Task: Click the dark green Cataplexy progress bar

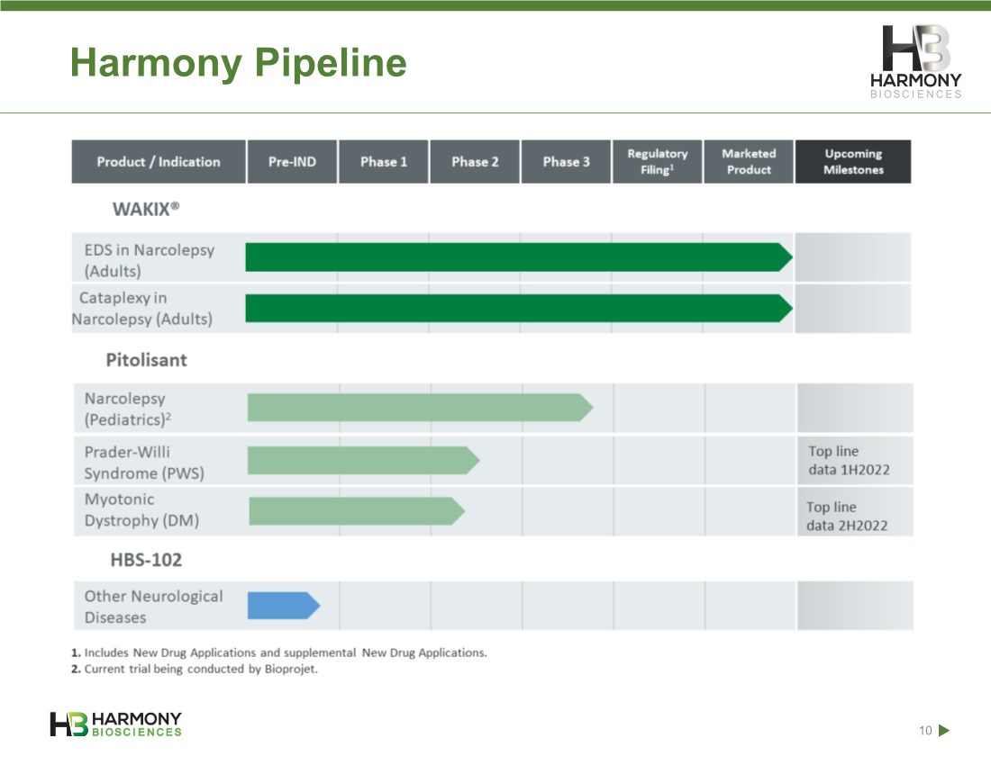Action: coord(519,308)
